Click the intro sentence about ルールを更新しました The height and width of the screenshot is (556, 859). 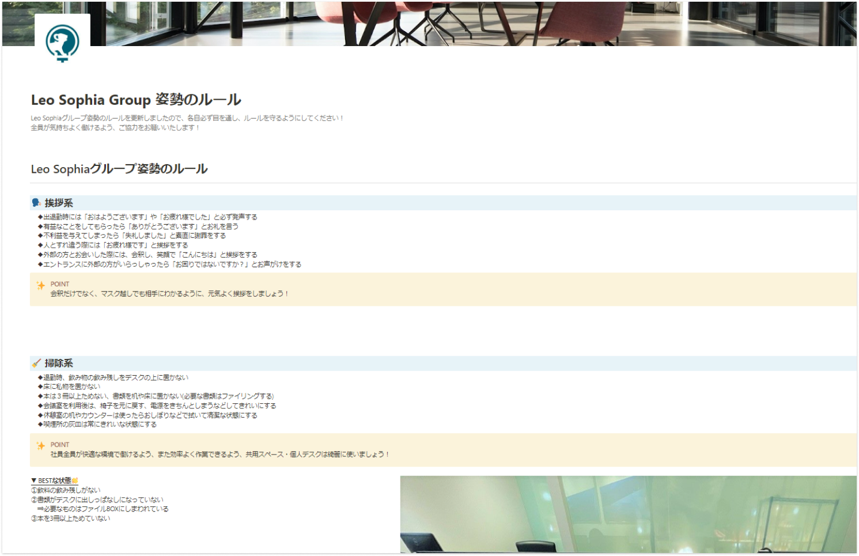coord(187,118)
